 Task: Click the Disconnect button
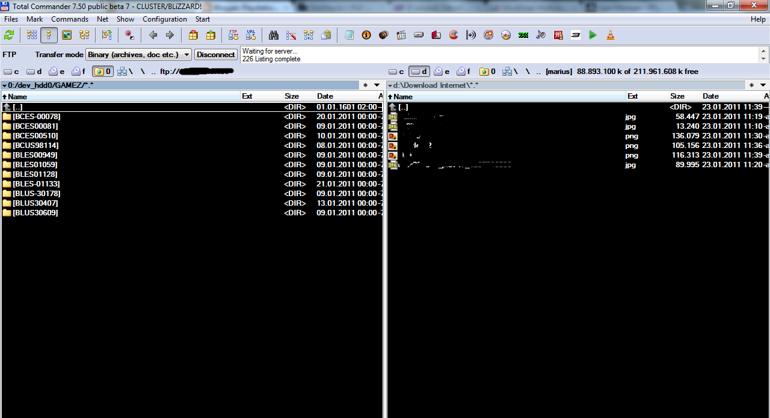pos(215,54)
